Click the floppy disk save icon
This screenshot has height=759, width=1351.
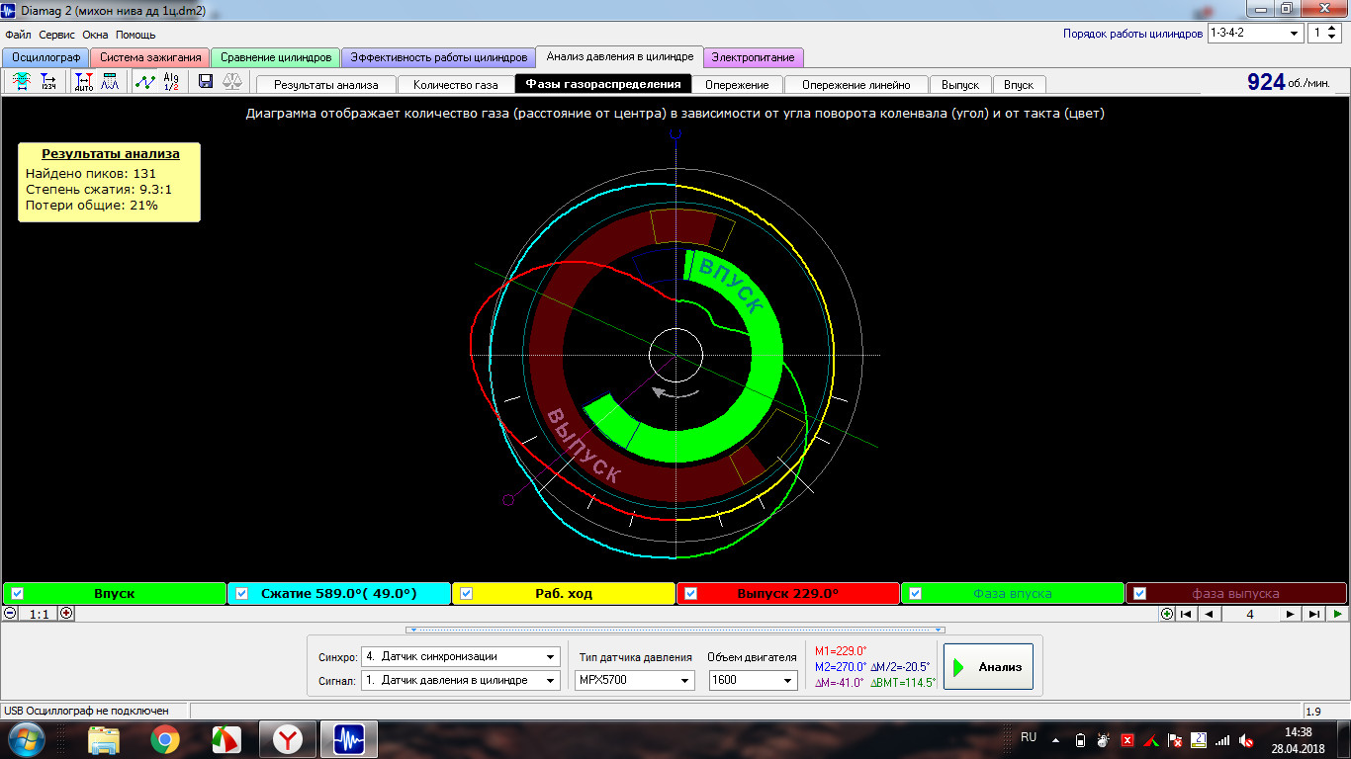[x=206, y=82]
